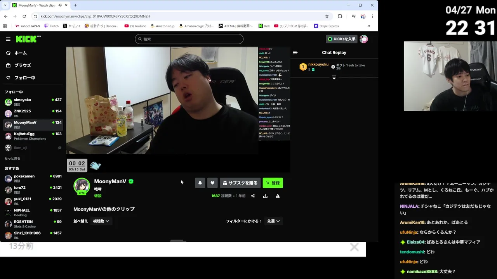Expand the gift leaderboard chevron
This screenshot has width=497, height=279.
(x=334, y=77)
